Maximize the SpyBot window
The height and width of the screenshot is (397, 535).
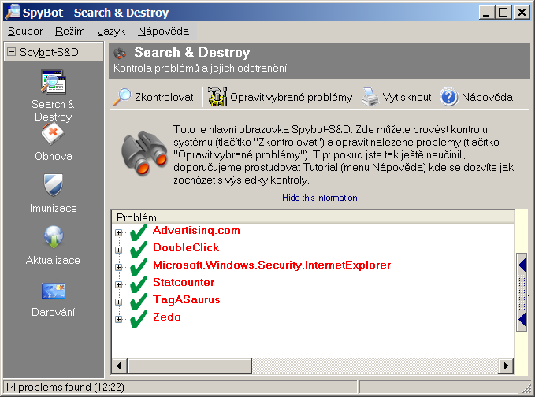(x=503, y=13)
